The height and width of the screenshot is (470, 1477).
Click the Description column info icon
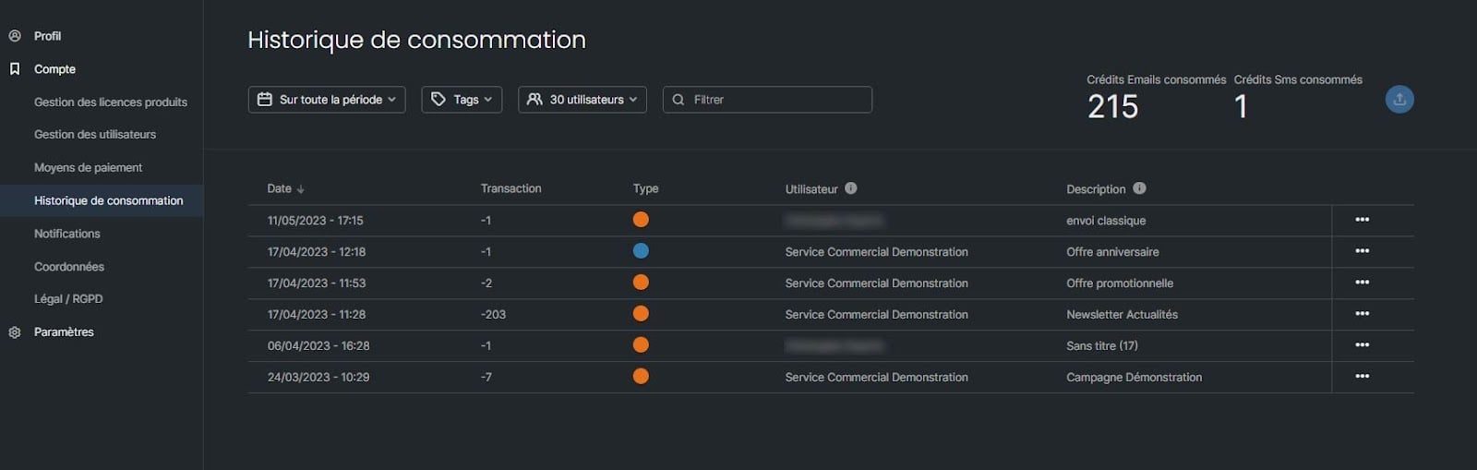coord(1140,188)
